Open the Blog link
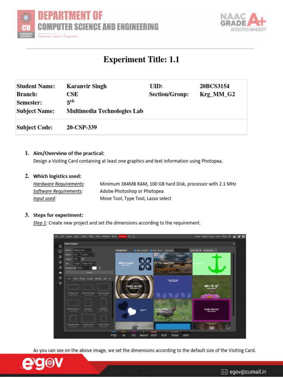Image resolution: width=283 pixels, height=378 pixels. click(224, 237)
